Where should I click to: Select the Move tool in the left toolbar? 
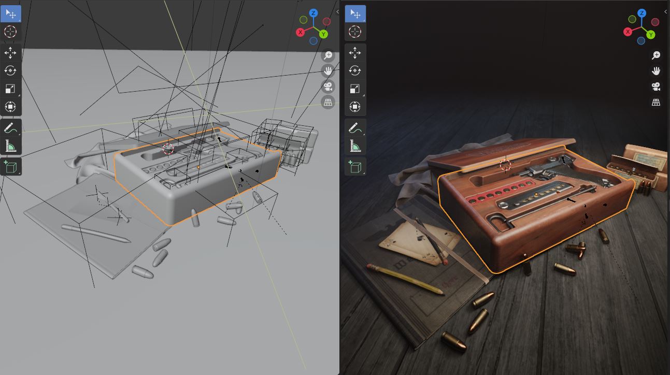10,53
